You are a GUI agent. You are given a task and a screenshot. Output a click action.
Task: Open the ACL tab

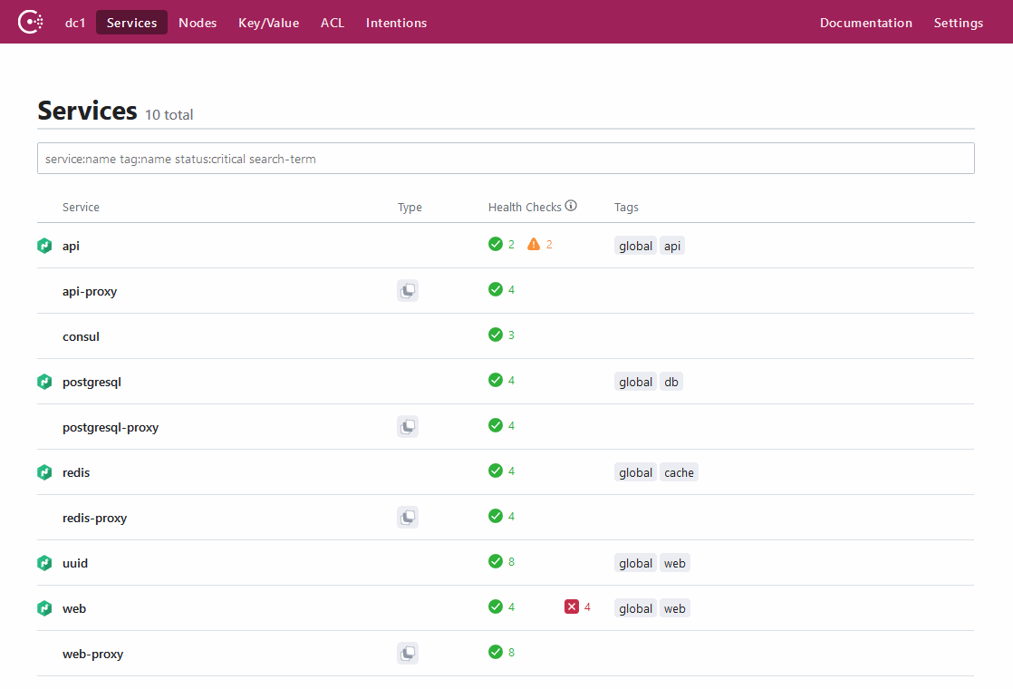(x=333, y=23)
